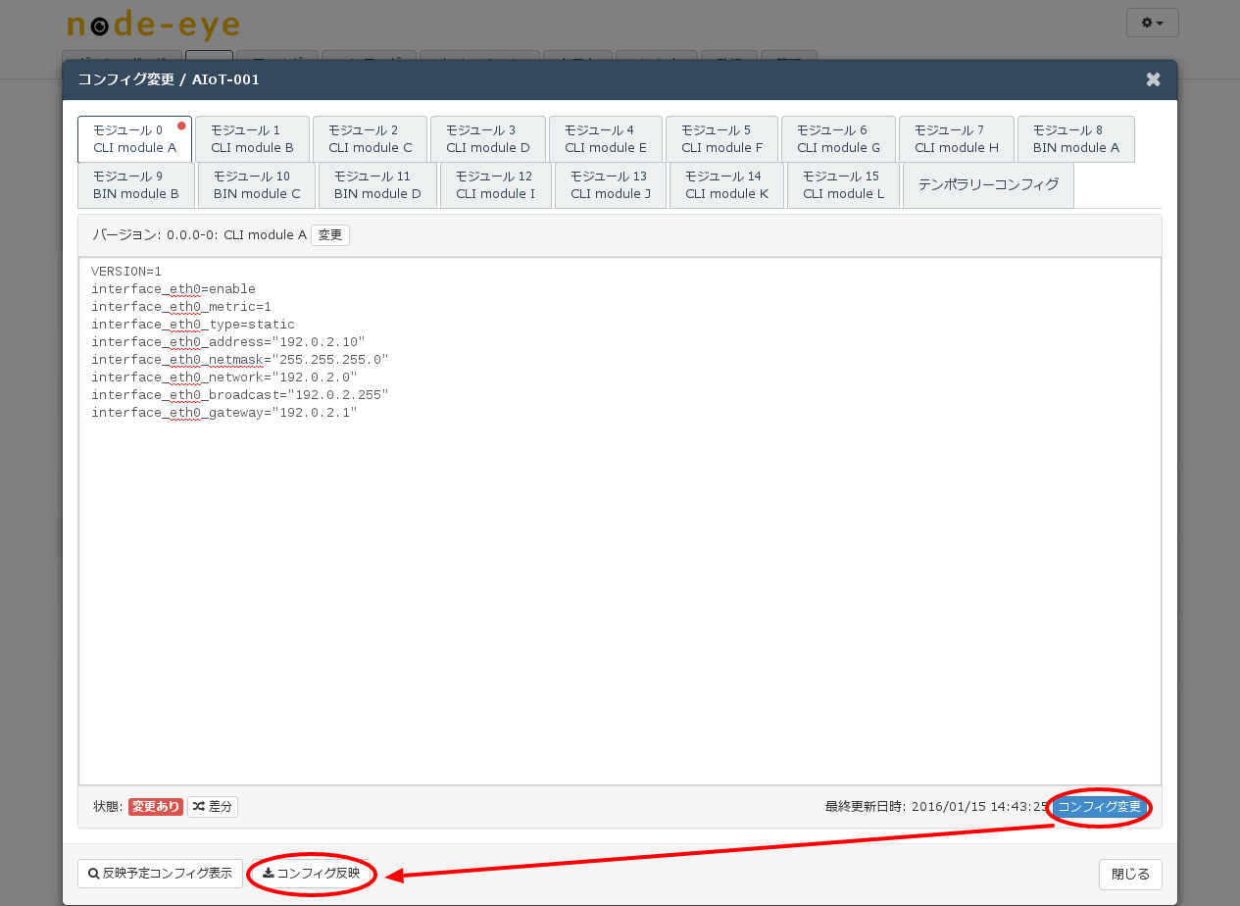Open モジュール 15 CLI module L tab

pyautogui.click(x=843, y=185)
